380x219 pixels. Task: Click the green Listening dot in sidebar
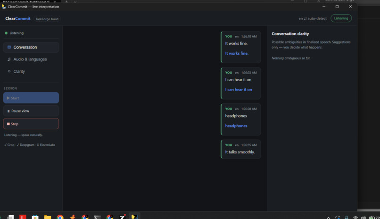click(x=6, y=33)
